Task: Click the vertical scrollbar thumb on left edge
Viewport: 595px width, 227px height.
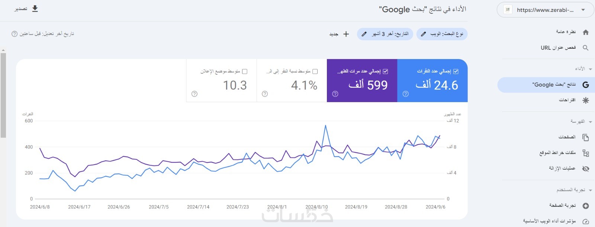Action: 3,95
